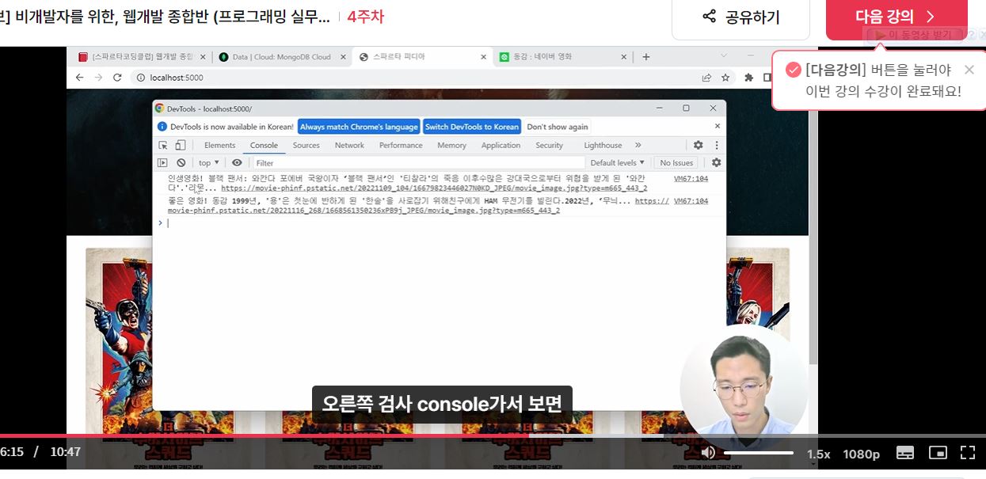This screenshot has height=479, width=986.
Task: Toggle video subtitles caption icon
Action: click(x=905, y=453)
